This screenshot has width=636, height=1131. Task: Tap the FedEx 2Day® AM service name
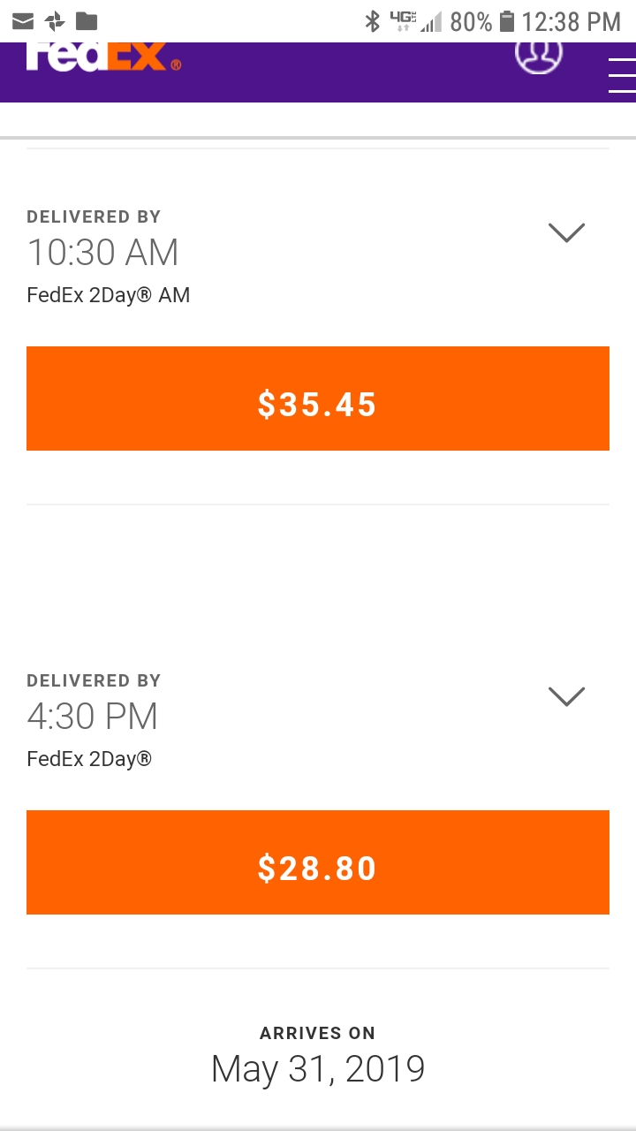pos(109,295)
